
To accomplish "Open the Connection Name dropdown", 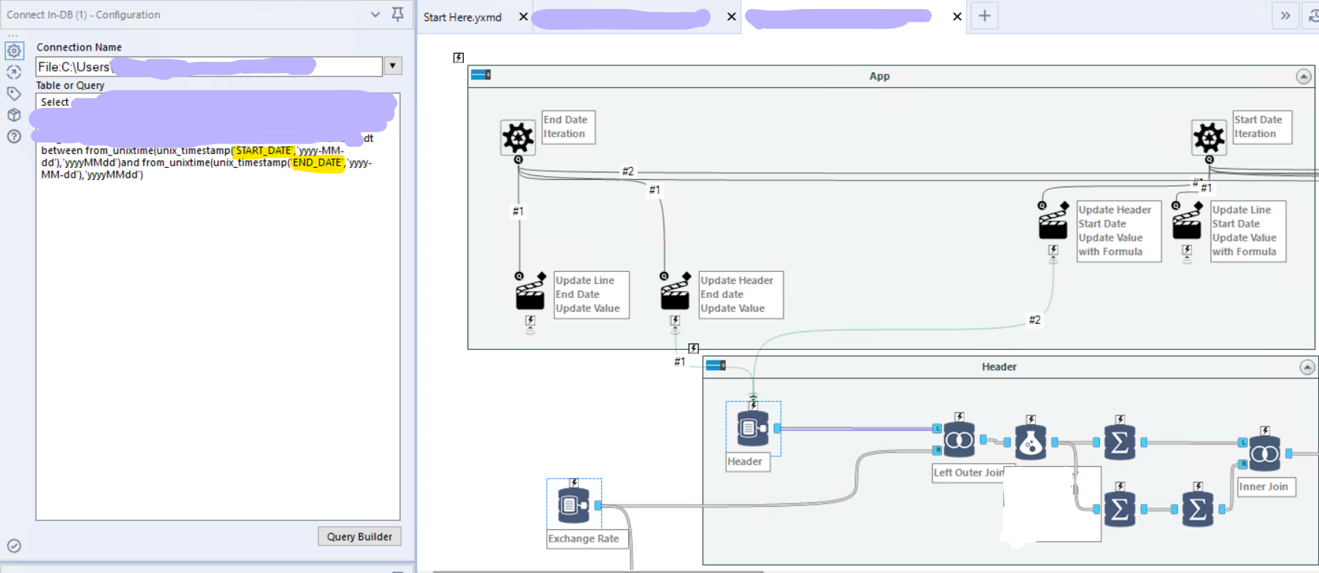I will (392, 66).
